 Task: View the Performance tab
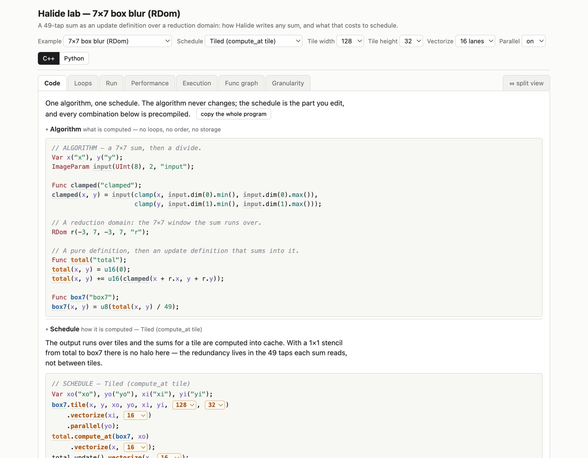pyautogui.click(x=150, y=83)
